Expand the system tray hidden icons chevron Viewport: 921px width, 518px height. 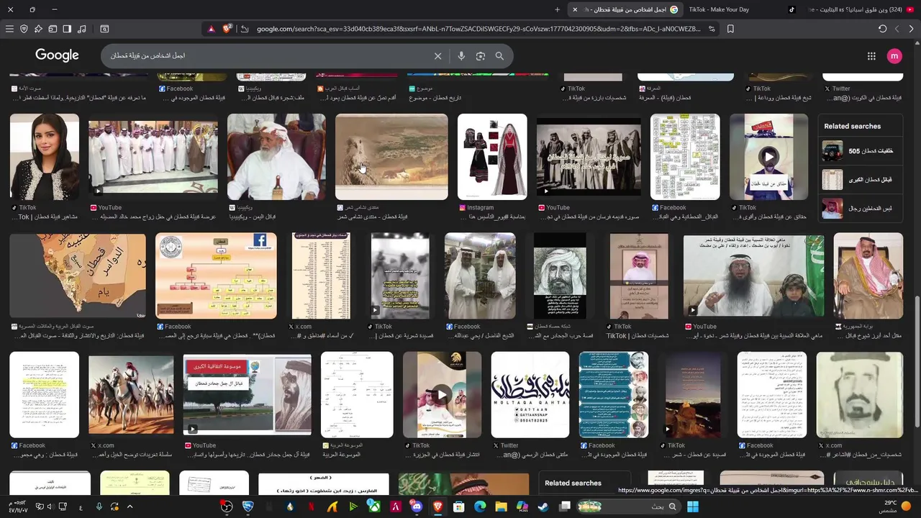(130, 506)
